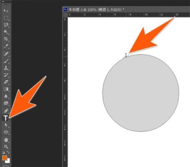The image size is (190, 167).
Task: Open the orange foreground color swatch
Action: click(5, 158)
